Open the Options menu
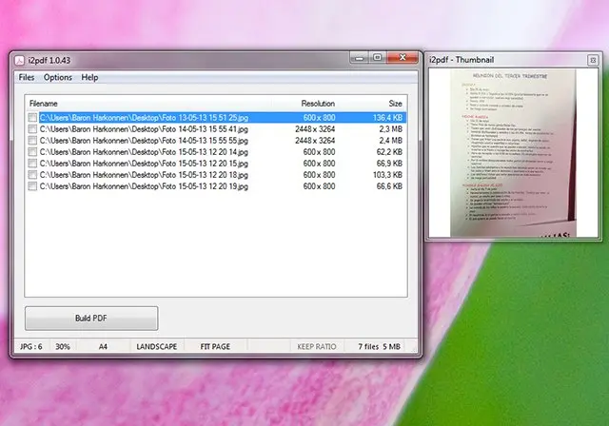The image size is (609, 426). pos(57,77)
